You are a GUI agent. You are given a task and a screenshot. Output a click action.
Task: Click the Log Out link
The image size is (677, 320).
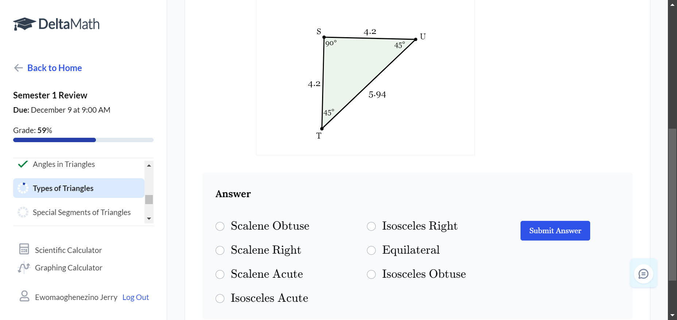(x=135, y=297)
